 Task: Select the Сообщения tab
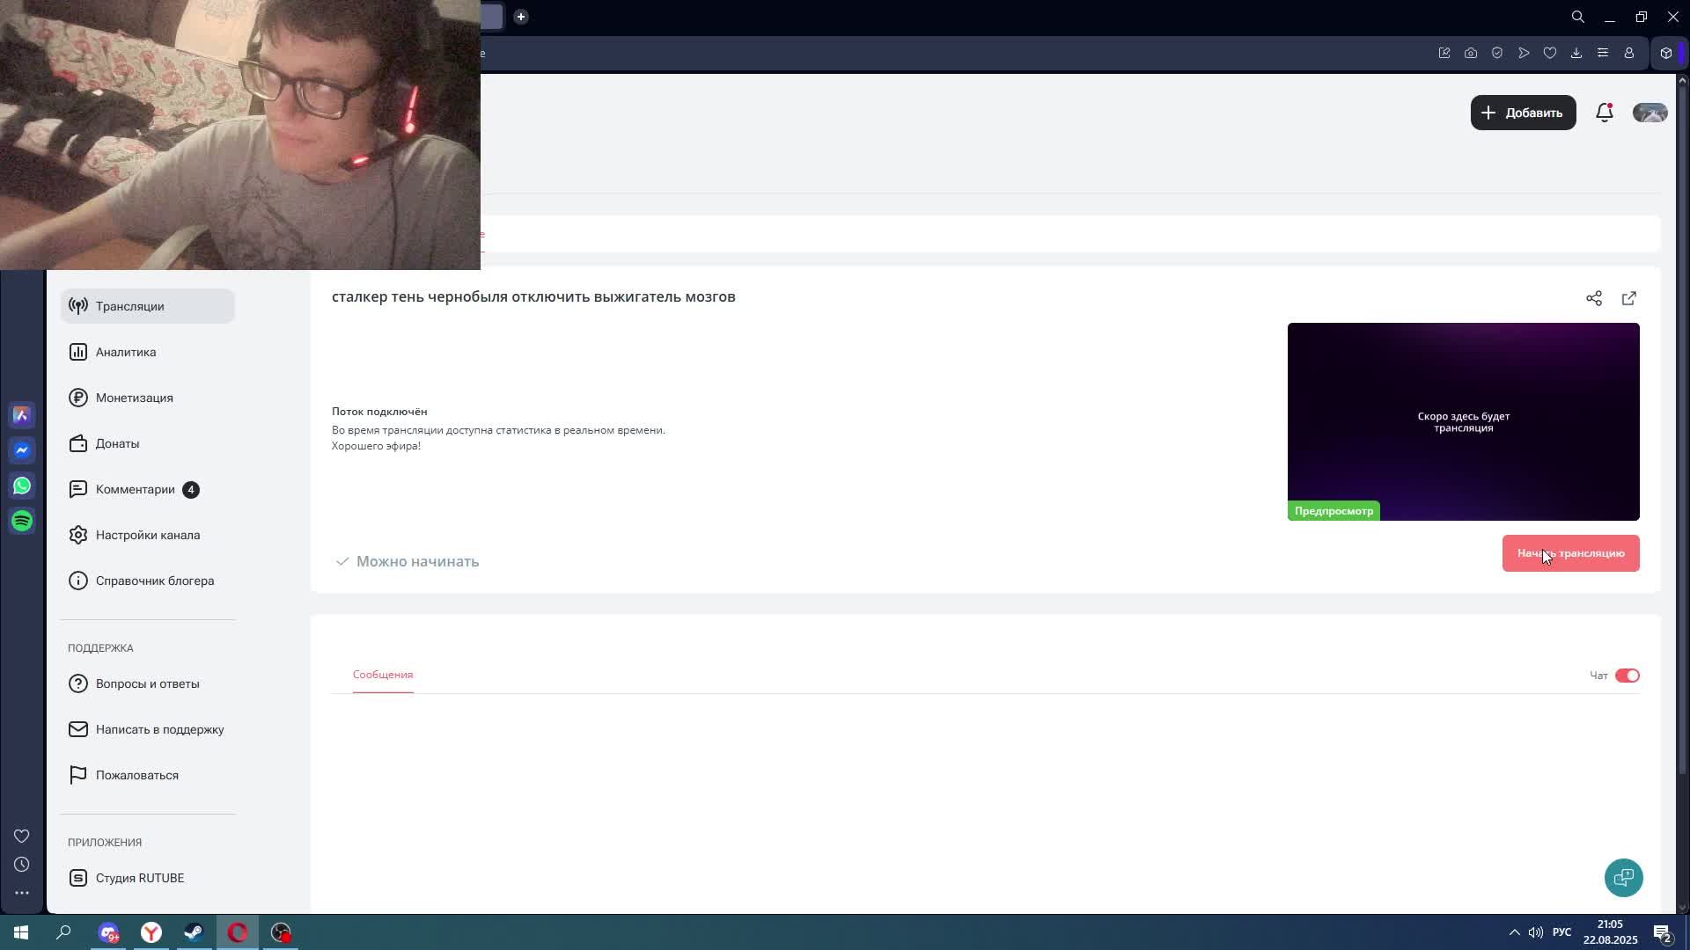[382, 675]
